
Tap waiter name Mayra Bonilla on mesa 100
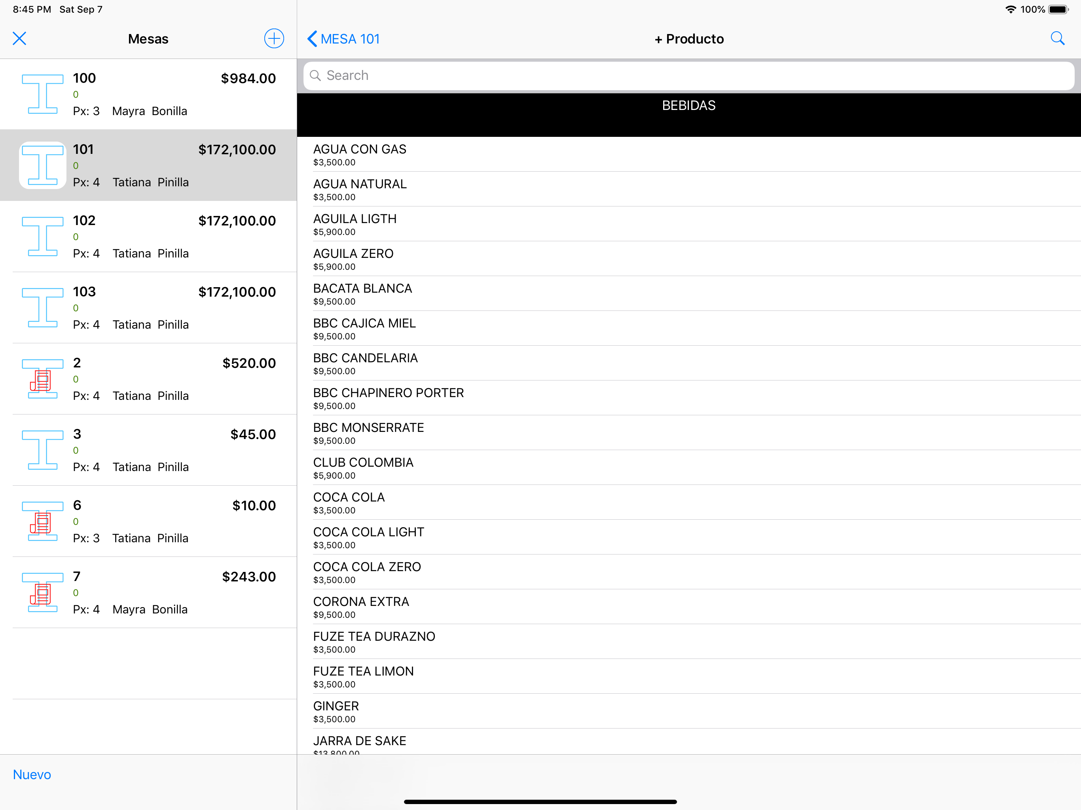[x=150, y=111]
